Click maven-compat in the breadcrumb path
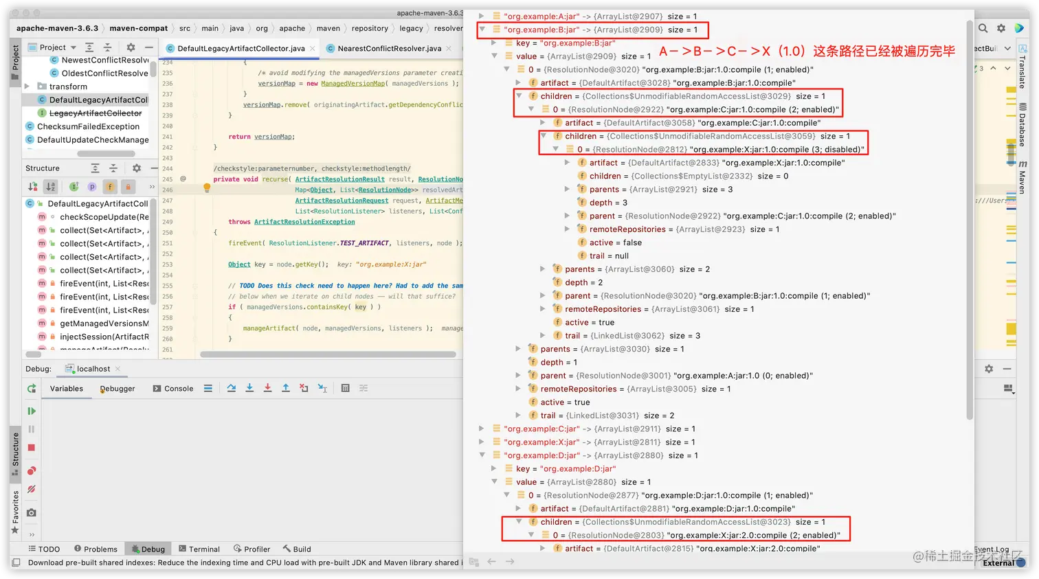The height and width of the screenshot is (579, 1039). pyautogui.click(x=139, y=28)
